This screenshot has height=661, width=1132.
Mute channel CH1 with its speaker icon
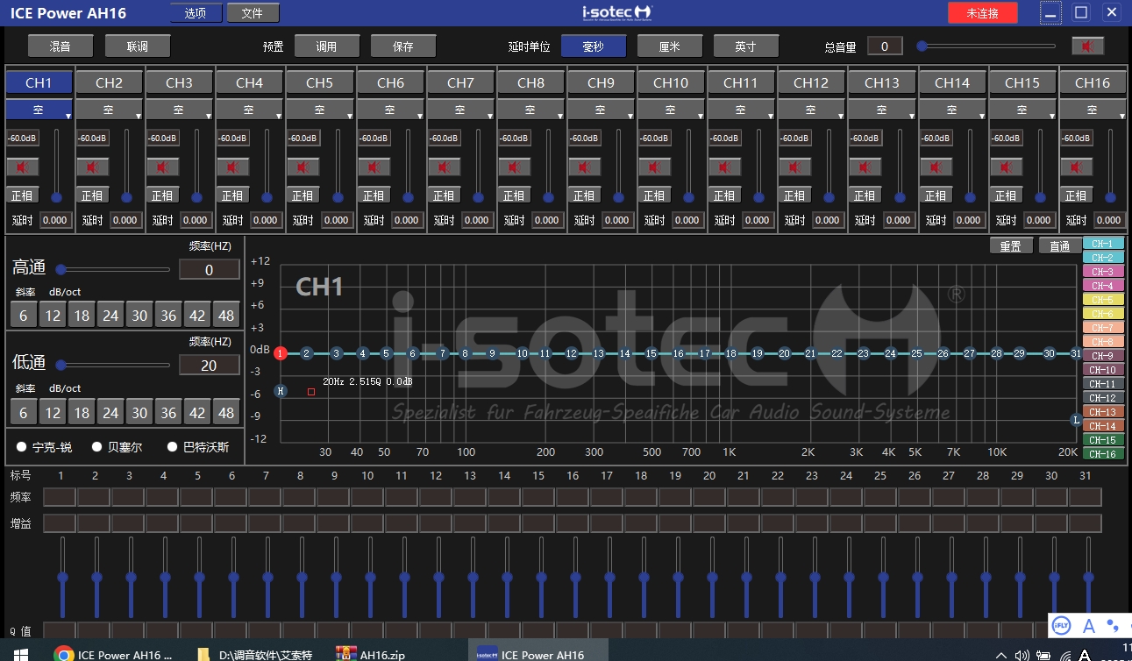(22, 167)
